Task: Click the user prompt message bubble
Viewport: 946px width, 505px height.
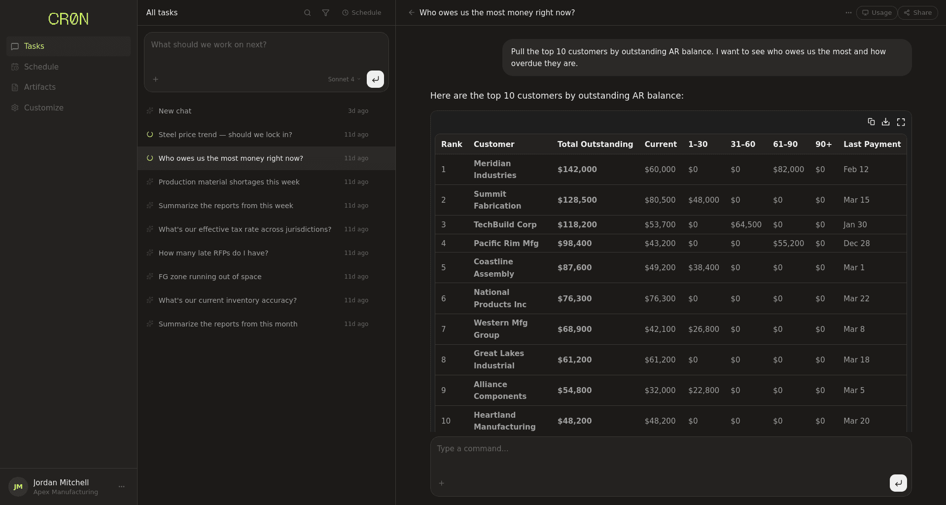Action: 707,58
